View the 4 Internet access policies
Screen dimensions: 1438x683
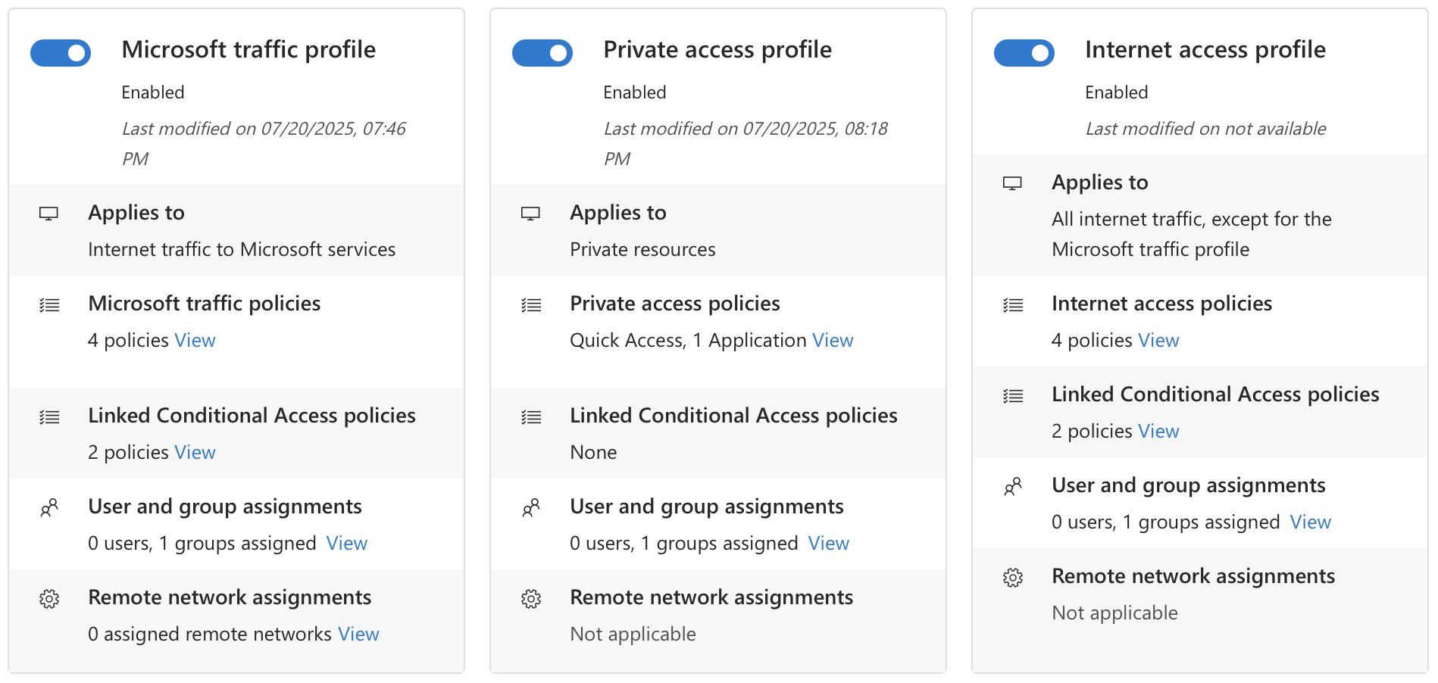1158,341
